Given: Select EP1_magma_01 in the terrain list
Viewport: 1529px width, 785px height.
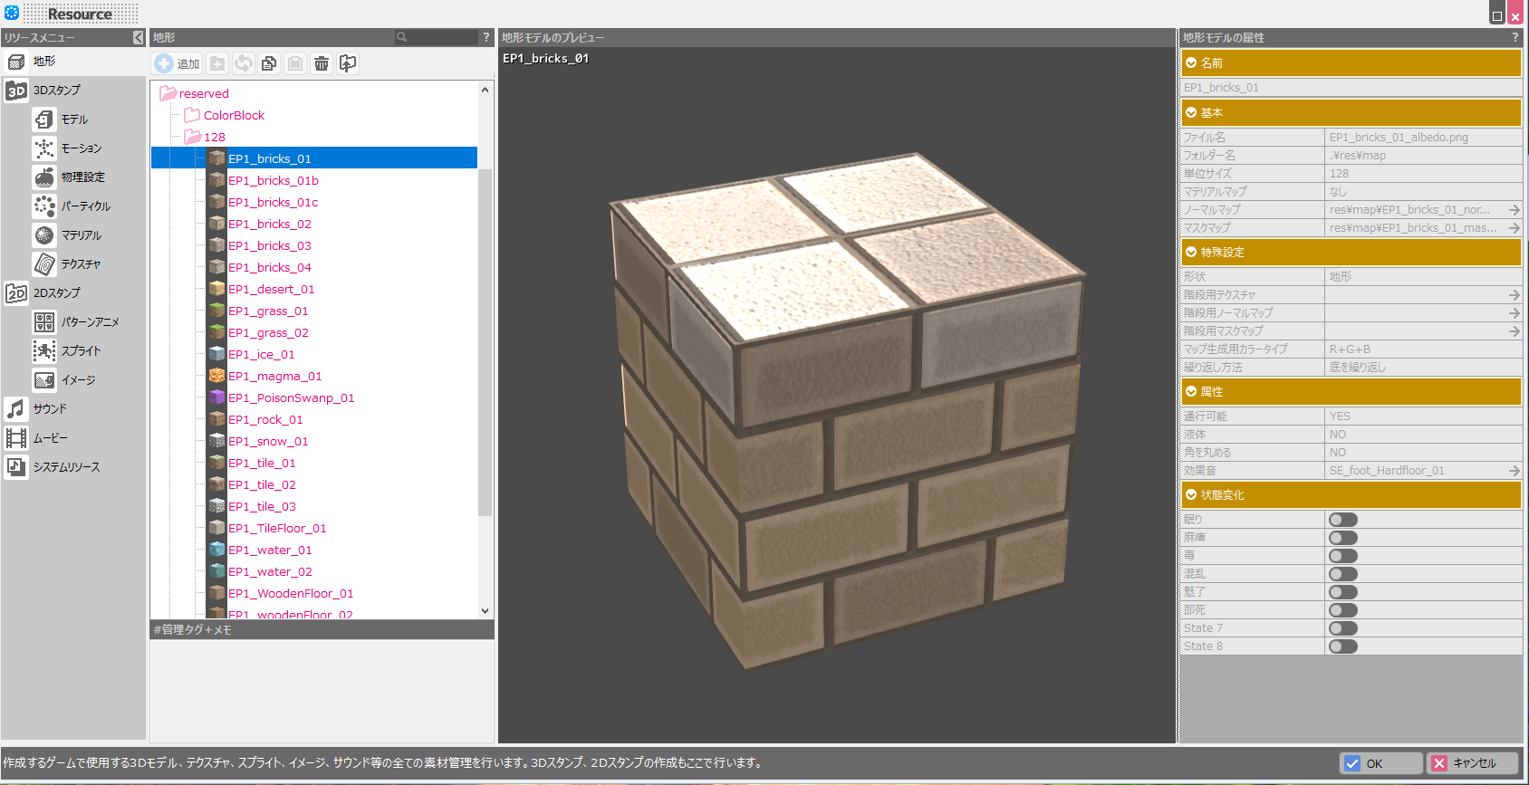Looking at the screenshot, I should 274,377.
